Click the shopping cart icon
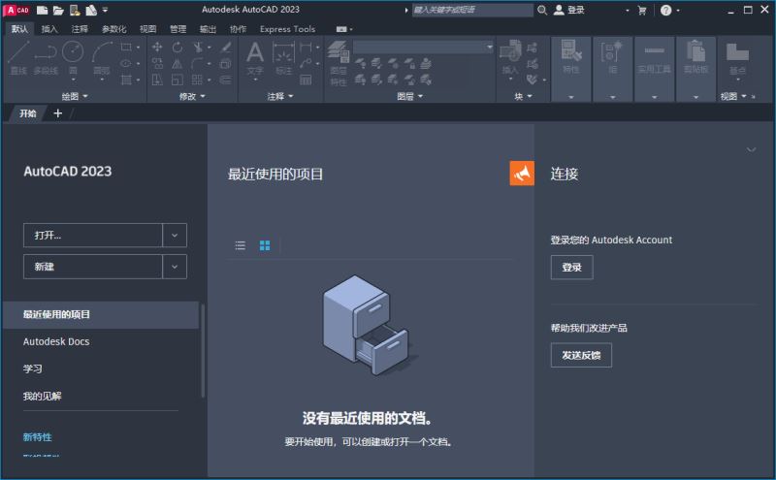776x480 pixels. (642, 11)
